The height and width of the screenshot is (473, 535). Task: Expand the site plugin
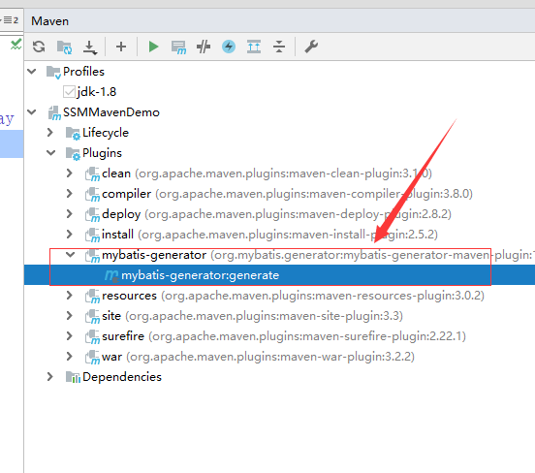[69, 316]
